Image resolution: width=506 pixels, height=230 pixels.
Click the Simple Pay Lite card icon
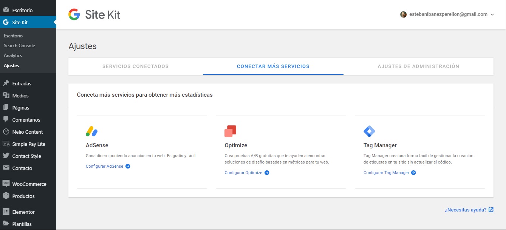(6, 144)
